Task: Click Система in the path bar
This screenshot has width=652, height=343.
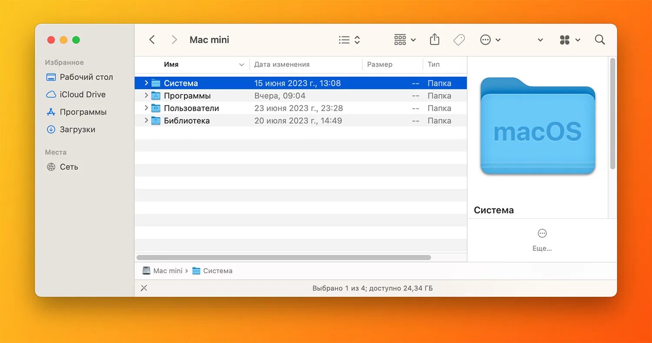Action: (218, 271)
